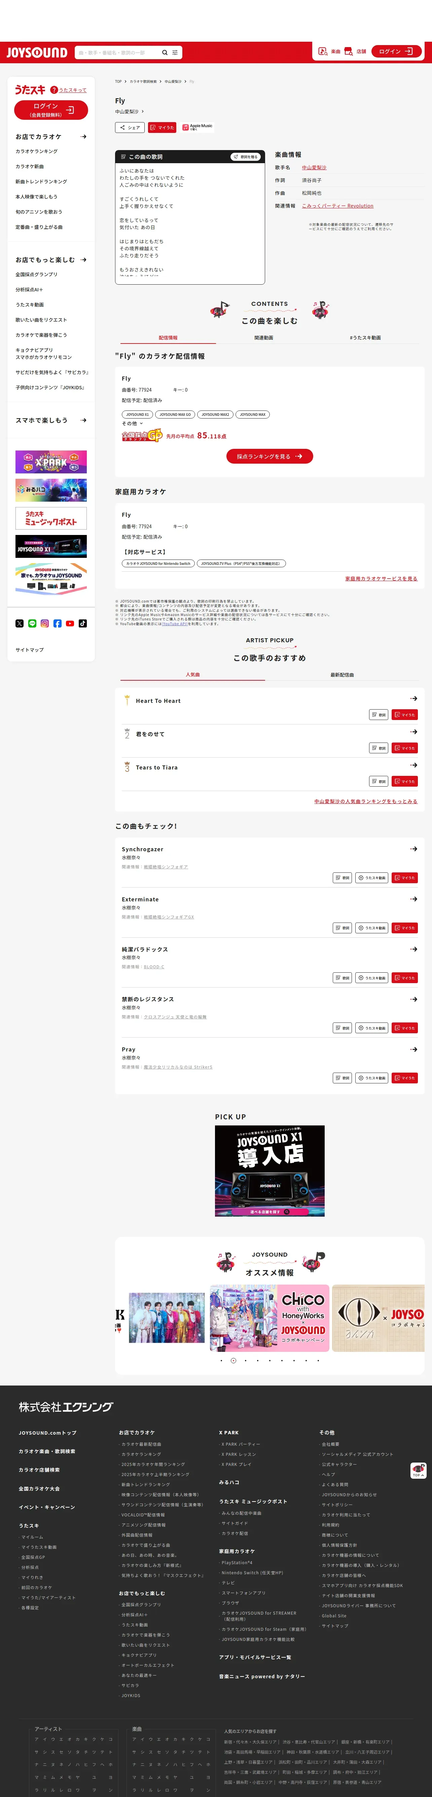The image size is (432, 1797).
Task: Open the Instagram icon in sidebar
Action: (x=45, y=624)
